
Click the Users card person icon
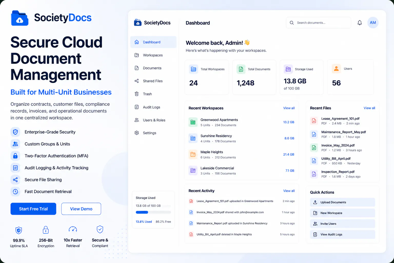point(336,69)
